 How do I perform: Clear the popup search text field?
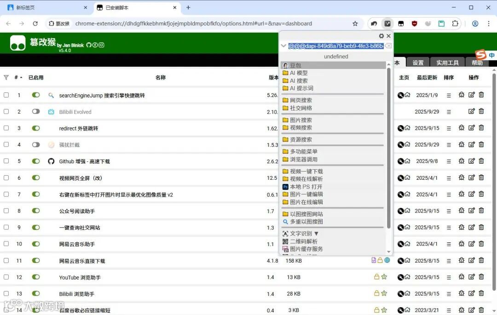[x=388, y=46]
